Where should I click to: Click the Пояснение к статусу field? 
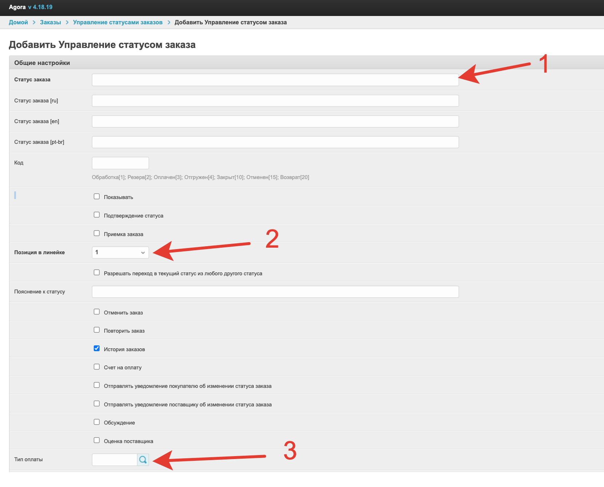point(275,292)
